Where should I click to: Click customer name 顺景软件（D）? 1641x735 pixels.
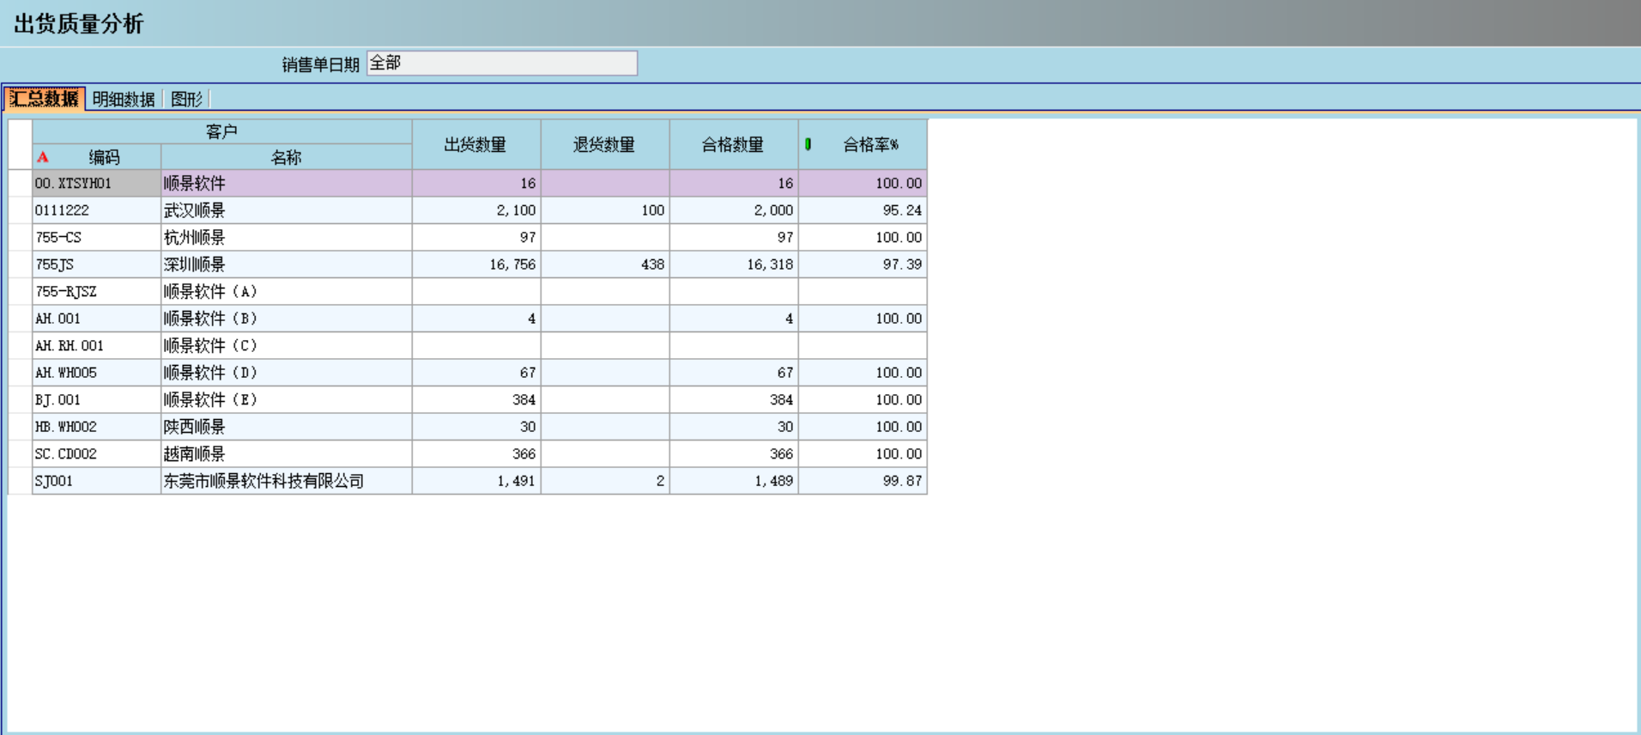(210, 373)
